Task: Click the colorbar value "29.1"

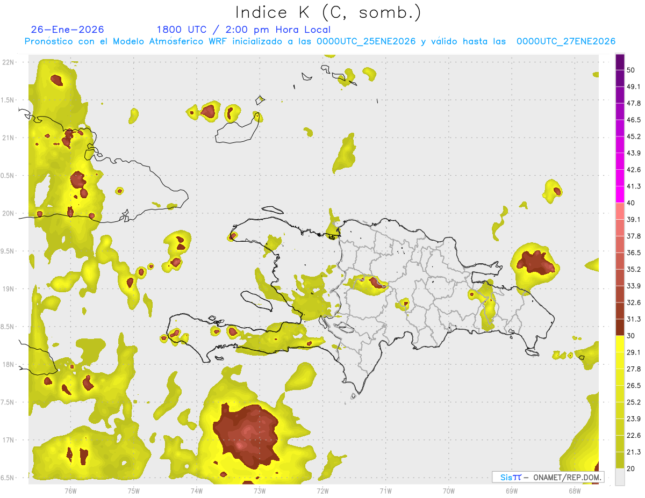Action: (634, 352)
